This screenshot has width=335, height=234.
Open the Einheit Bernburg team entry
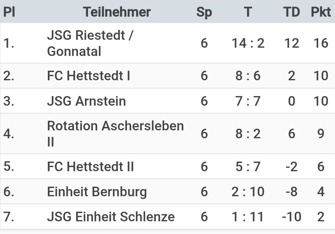click(x=97, y=191)
